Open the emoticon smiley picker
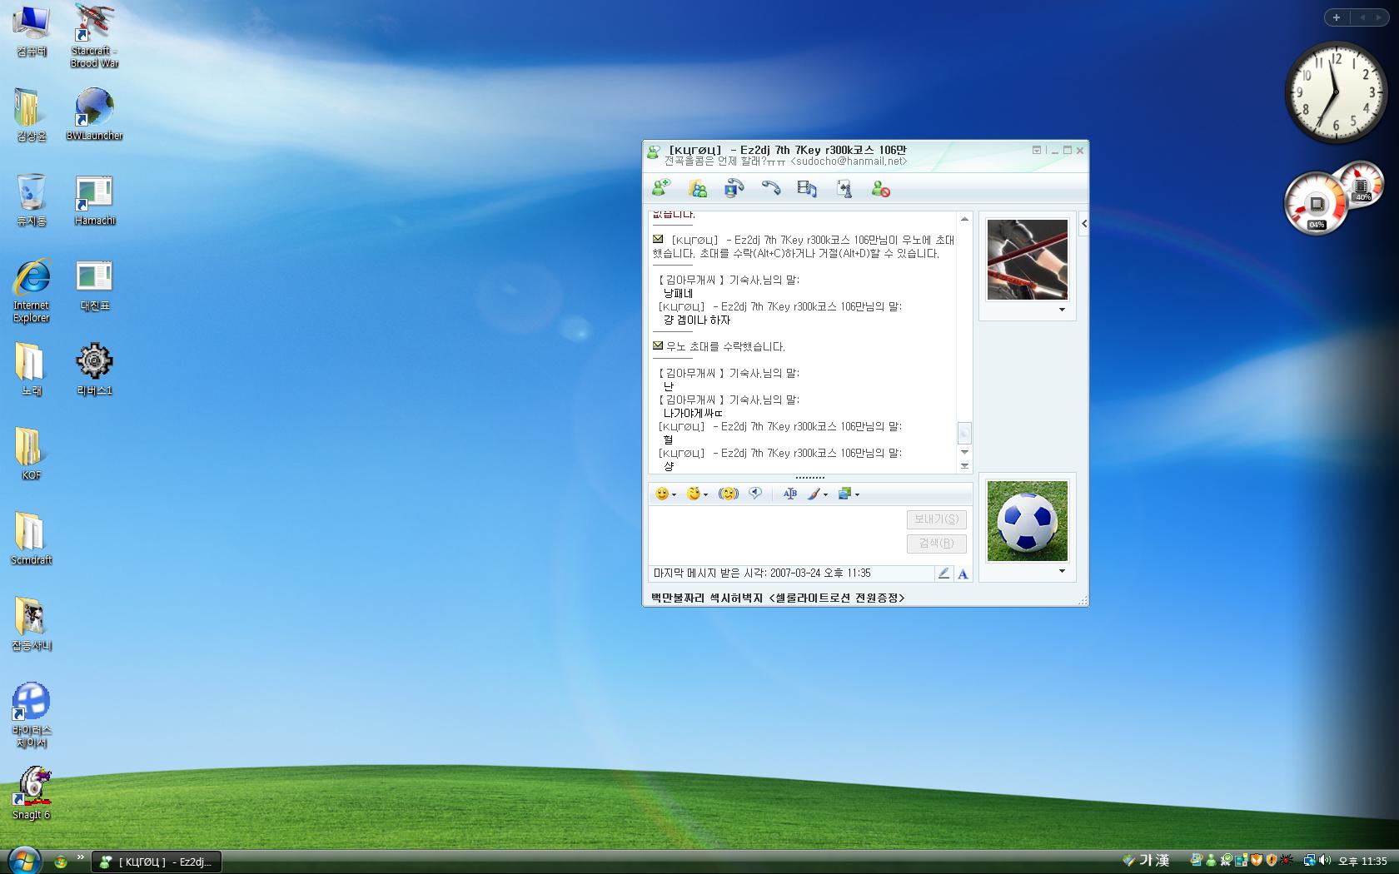1399x874 pixels. point(665,494)
